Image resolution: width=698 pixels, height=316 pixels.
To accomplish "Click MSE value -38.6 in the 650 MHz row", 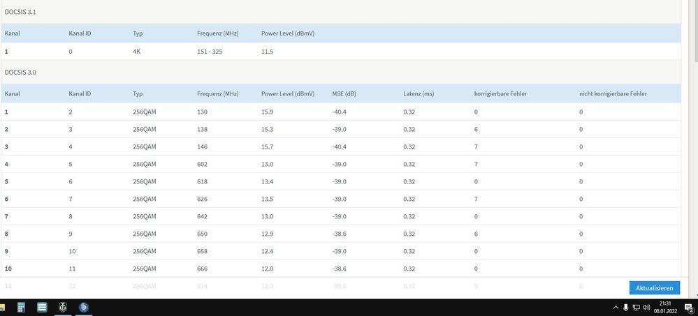I will tap(339, 234).
